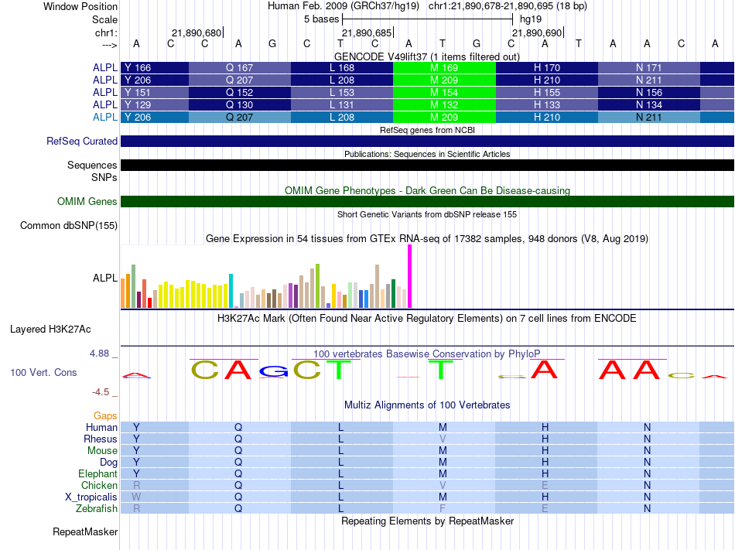The height and width of the screenshot is (550, 735).
Task: Select codon H 155
Action: pyautogui.click(x=546, y=92)
